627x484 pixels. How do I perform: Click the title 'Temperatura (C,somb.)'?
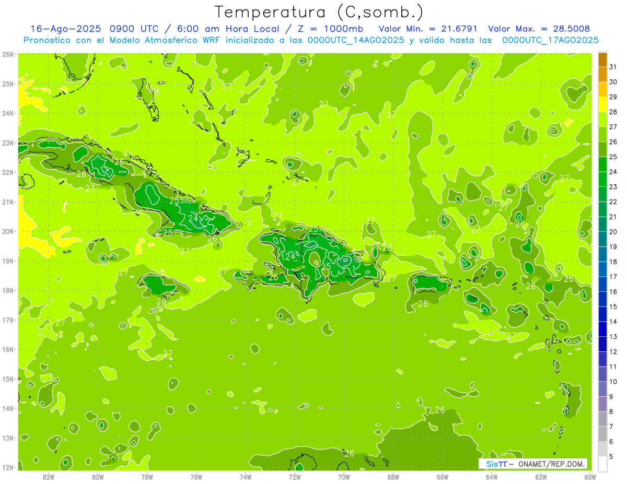tap(319, 12)
